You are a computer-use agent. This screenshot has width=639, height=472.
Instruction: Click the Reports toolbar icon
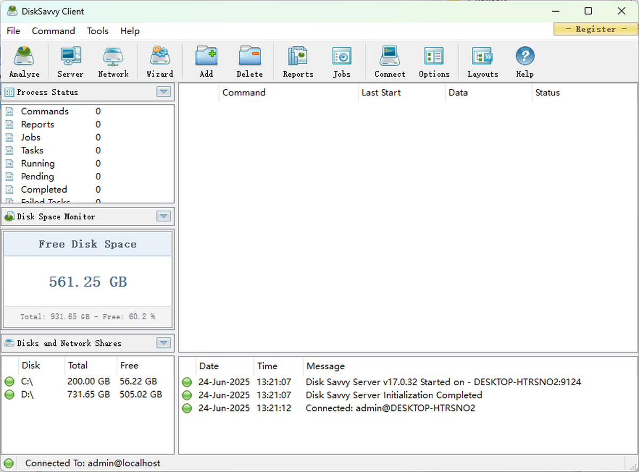click(x=297, y=61)
